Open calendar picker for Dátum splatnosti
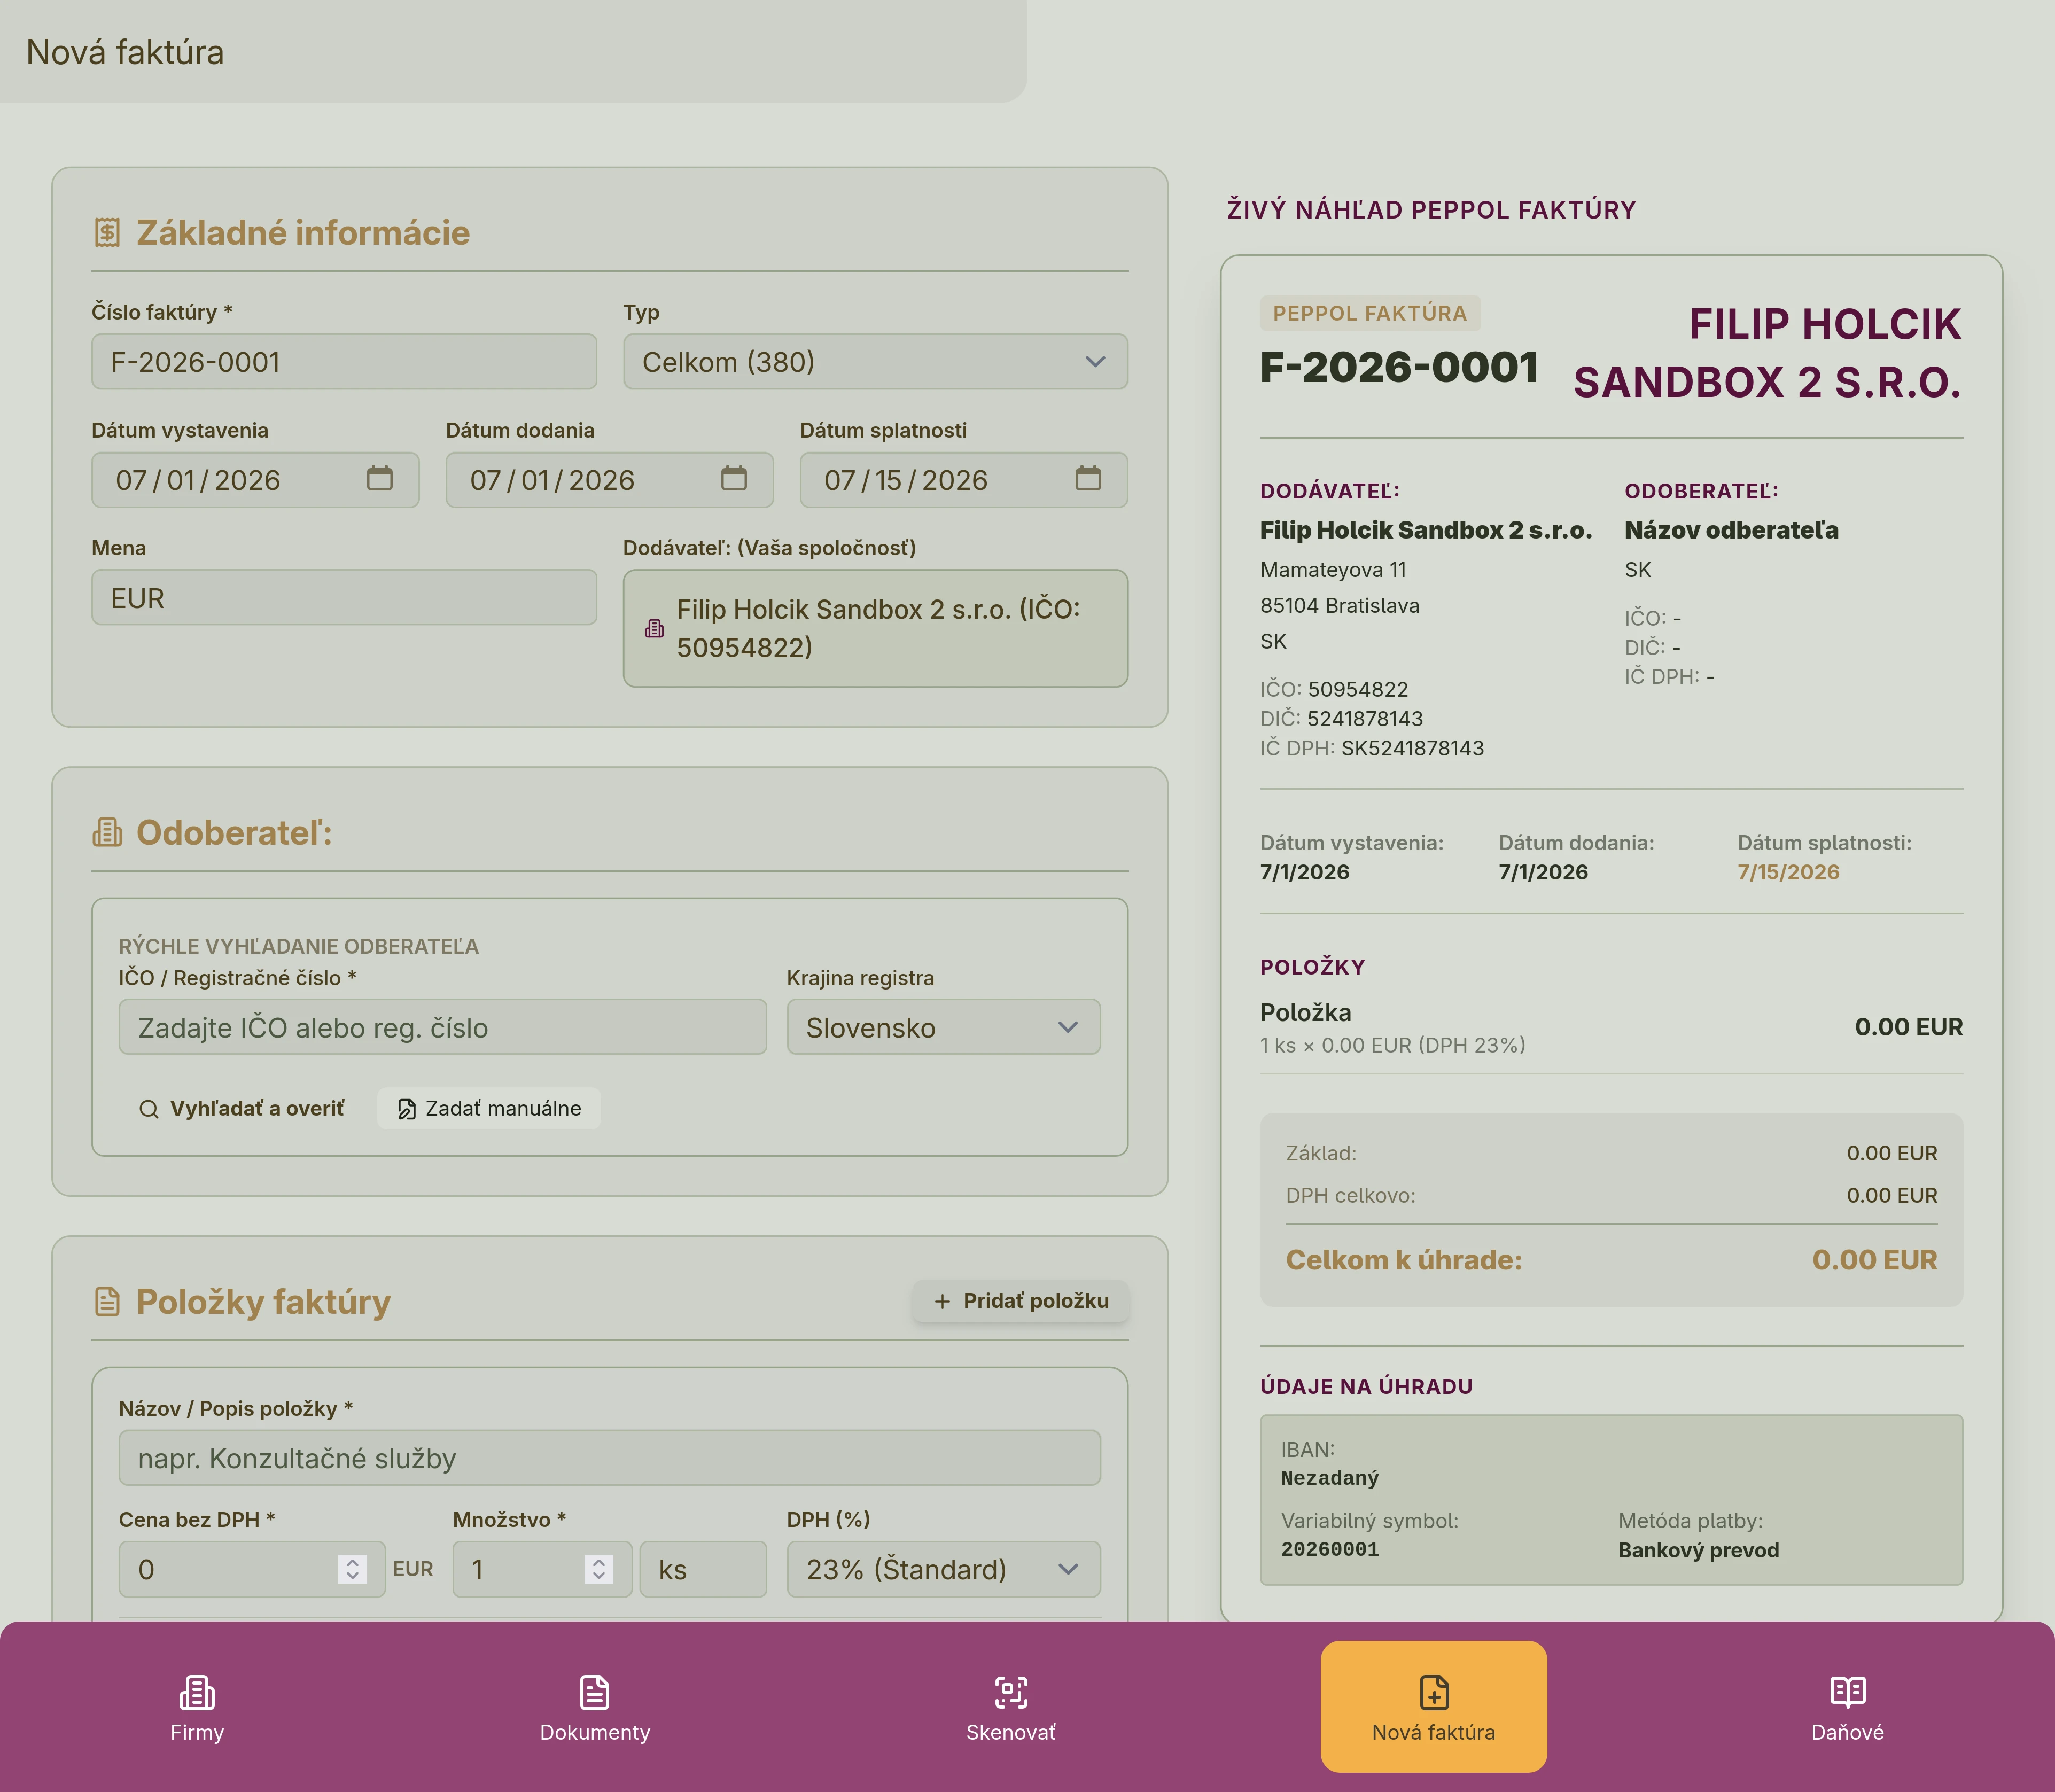2055x1792 pixels. pyautogui.click(x=1088, y=478)
